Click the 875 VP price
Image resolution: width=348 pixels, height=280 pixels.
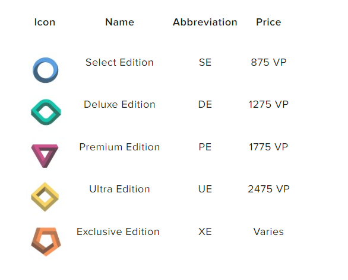(x=268, y=62)
